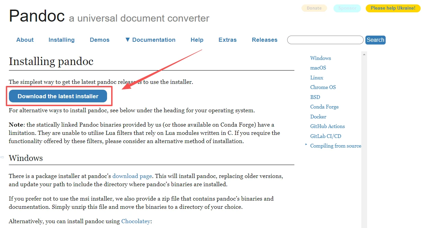
Task: Open the Chocolatey link
Action: (x=136, y=221)
